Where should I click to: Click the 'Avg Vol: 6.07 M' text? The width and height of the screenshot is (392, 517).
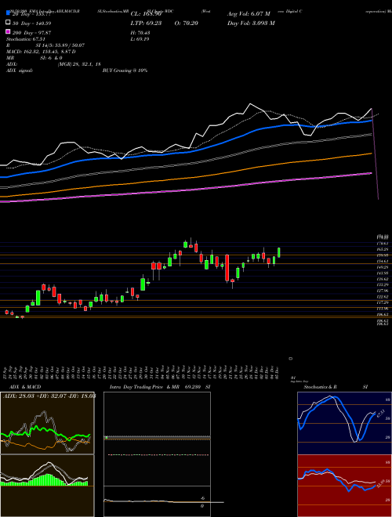(249, 14)
